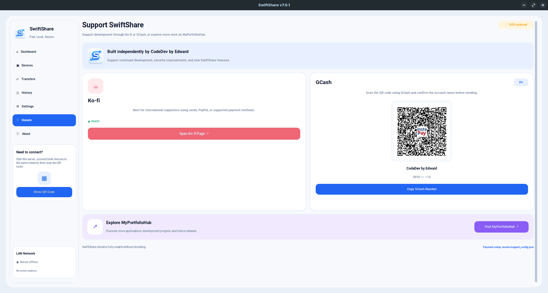
Task: Click Copy GCash Number button
Action: click(422, 189)
